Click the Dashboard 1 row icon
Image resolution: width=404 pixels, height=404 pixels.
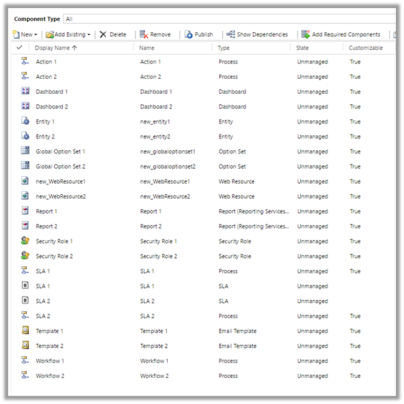(25, 91)
